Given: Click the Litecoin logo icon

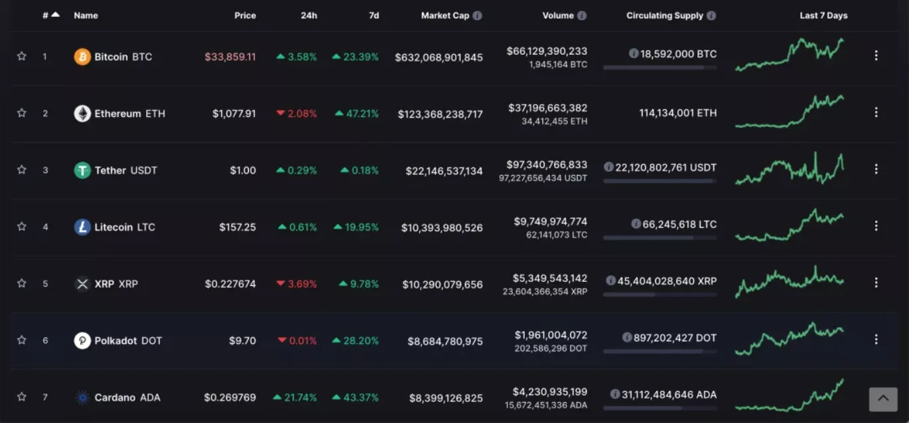Looking at the screenshot, I should point(83,227).
